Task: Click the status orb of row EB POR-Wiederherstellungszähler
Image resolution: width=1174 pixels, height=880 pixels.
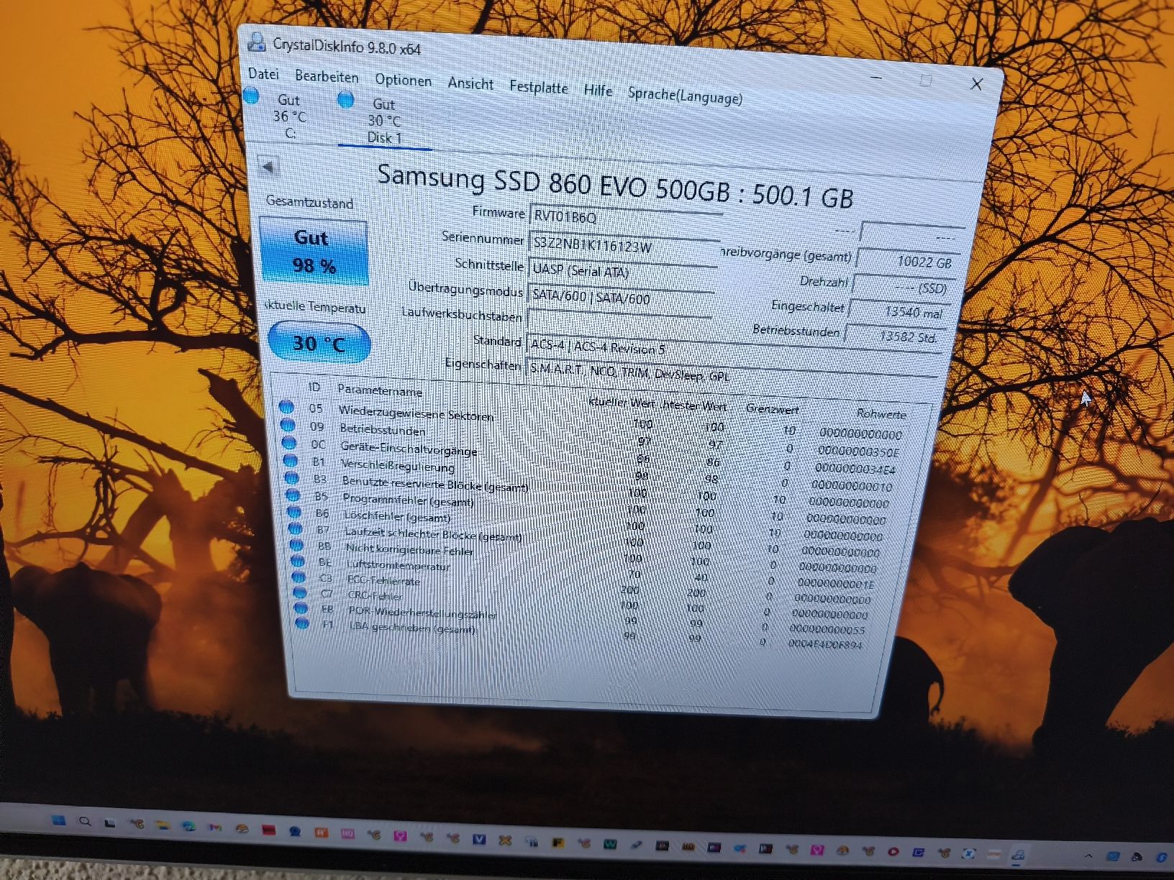Action: coord(301,608)
